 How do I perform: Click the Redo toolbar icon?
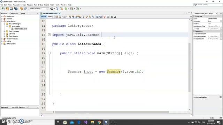(25, 9)
